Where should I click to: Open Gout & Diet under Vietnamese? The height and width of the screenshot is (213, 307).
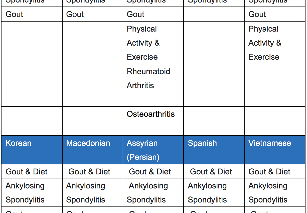click(x=269, y=172)
